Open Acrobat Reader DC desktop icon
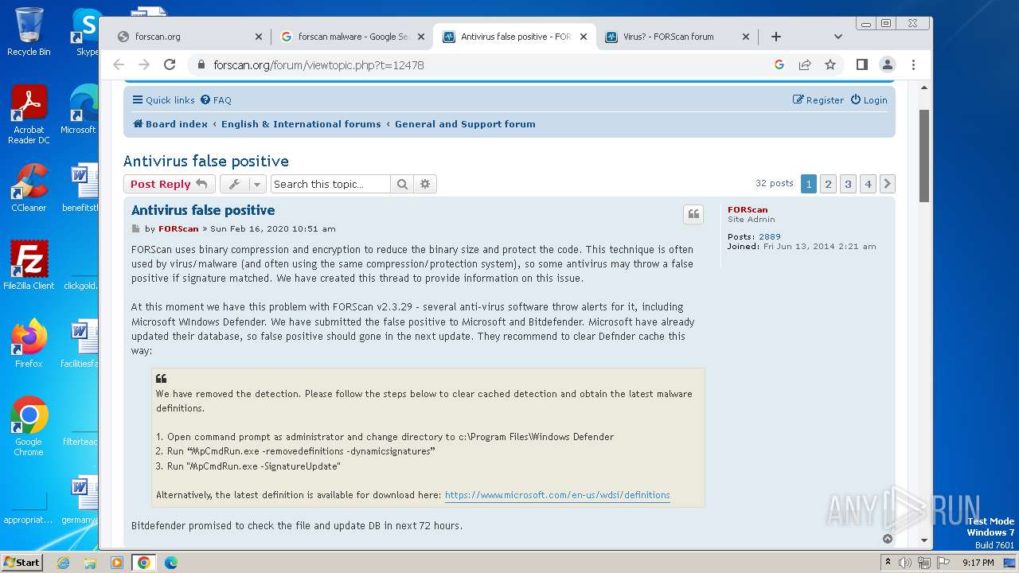Viewport: 1019px width, 573px height. (x=29, y=115)
